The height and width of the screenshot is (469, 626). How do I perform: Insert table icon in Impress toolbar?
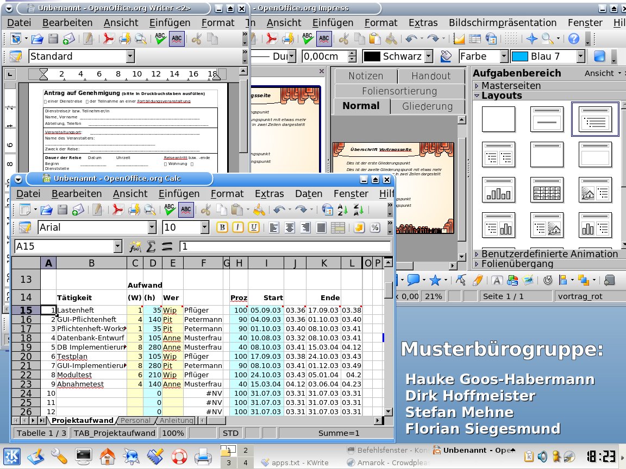point(475,39)
